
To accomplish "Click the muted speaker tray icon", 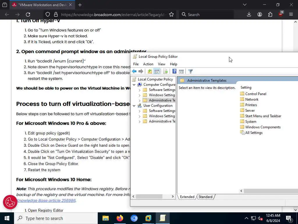I will (x=260, y=218).
